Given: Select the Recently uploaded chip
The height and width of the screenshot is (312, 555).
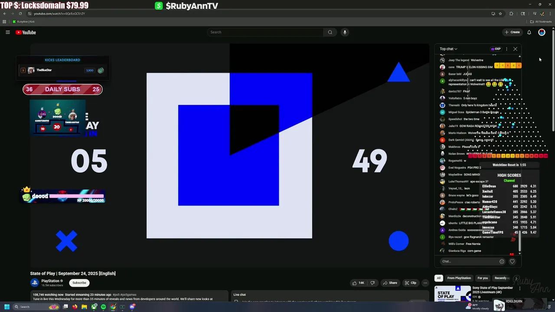Looking at the screenshot, I should coord(502,278).
